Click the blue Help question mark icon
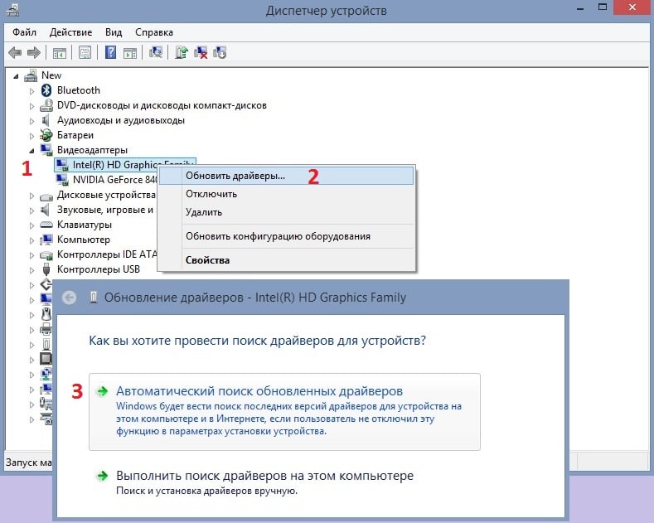This screenshot has height=523, width=654. [110, 52]
